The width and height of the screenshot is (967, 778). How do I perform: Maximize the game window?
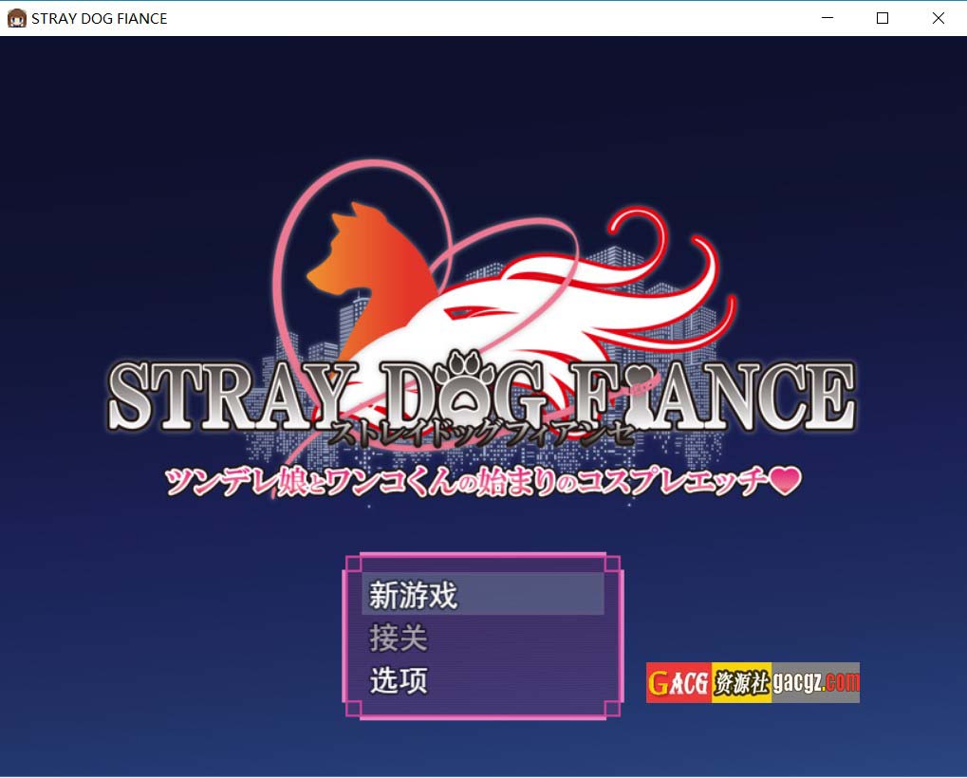click(x=883, y=18)
